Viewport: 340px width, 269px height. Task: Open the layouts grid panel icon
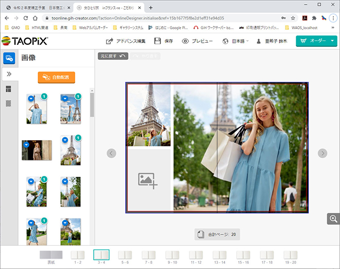coord(8,89)
